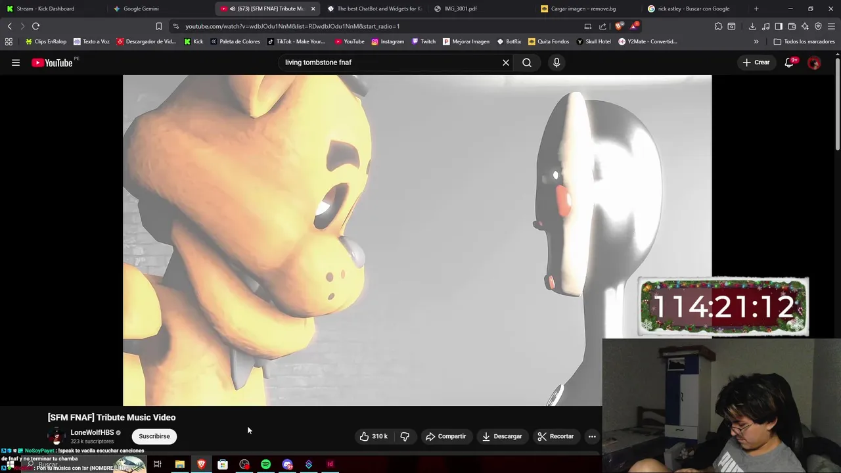841x473 pixels.
Task: Focus the YouTube search field
Action: [x=391, y=62]
